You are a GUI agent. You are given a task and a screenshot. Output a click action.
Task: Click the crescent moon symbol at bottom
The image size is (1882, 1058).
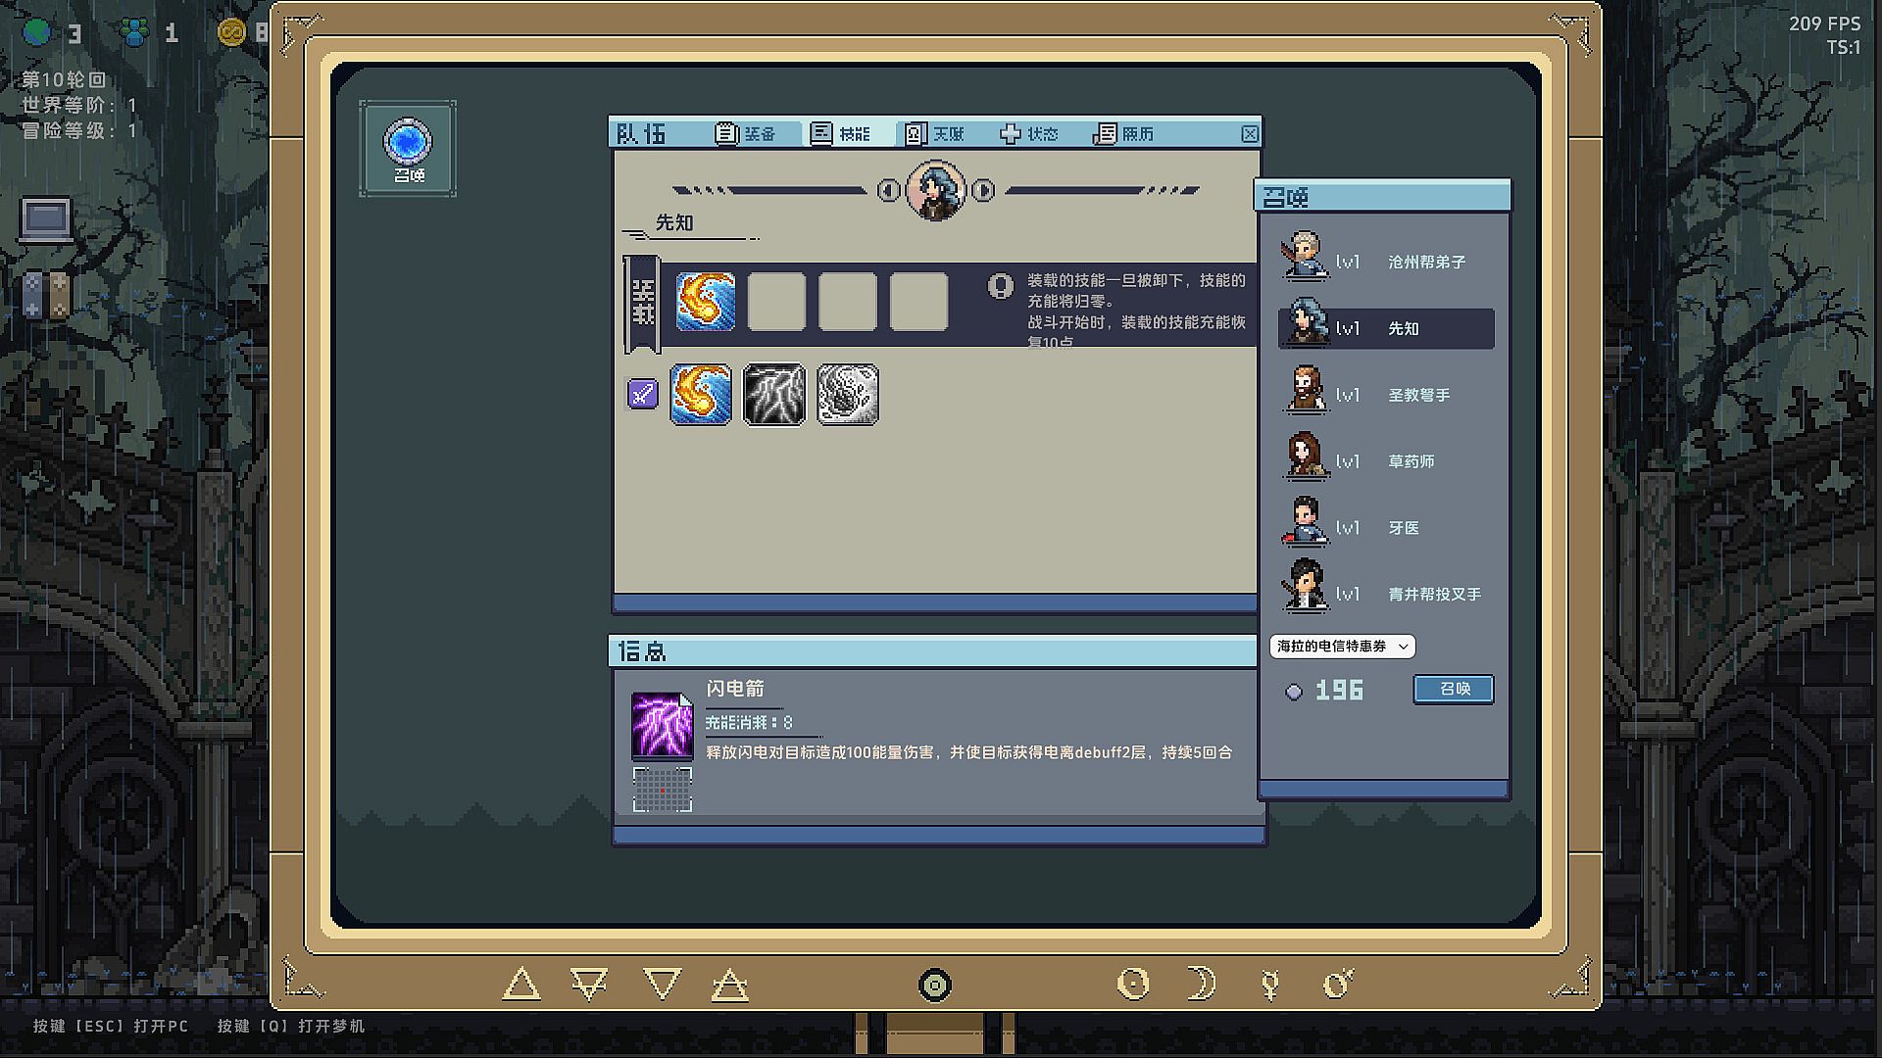pyautogui.click(x=1201, y=983)
